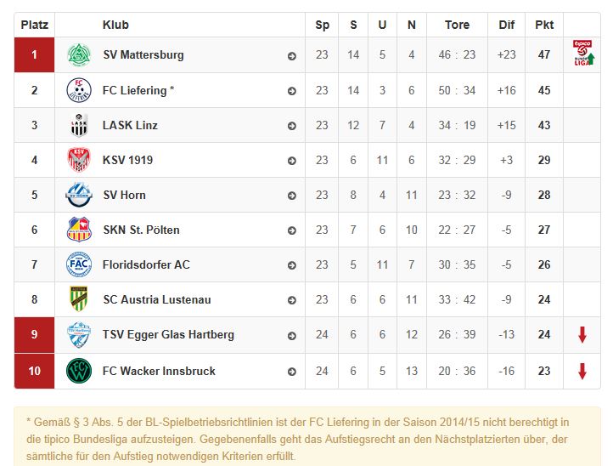The height and width of the screenshot is (466, 613).
Task: Click the red position 1 cell
Action: tap(35, 54)
